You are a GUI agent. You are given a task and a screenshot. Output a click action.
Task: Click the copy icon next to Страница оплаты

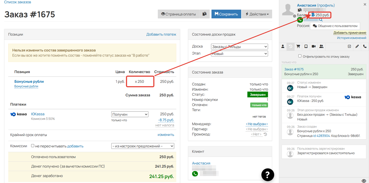click(204, 14)
